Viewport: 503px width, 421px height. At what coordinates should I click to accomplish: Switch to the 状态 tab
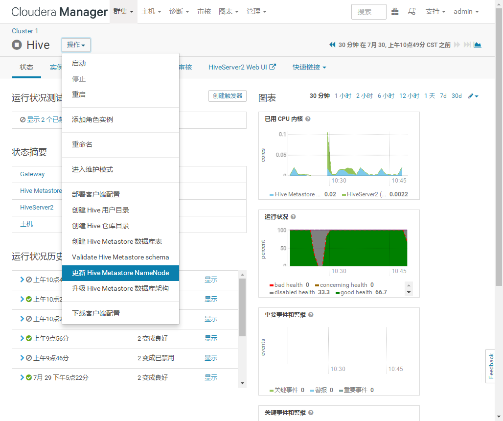click(x=26, y=67)
